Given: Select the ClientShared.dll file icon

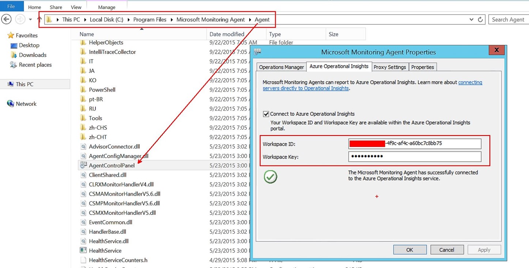Looking at the screenshot, I should tap(83, 175).
